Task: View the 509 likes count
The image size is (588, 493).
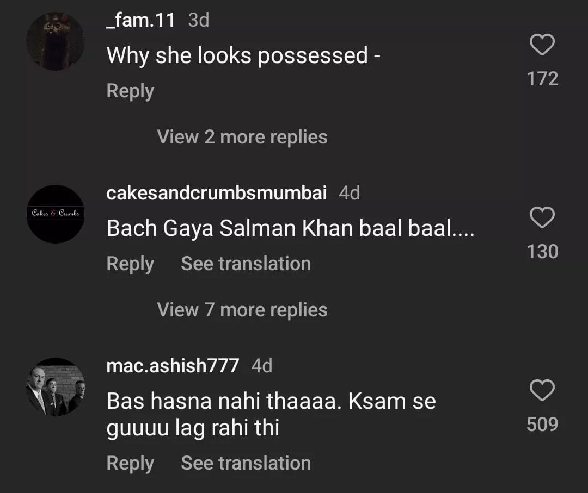Action: [x=542, y=424]
